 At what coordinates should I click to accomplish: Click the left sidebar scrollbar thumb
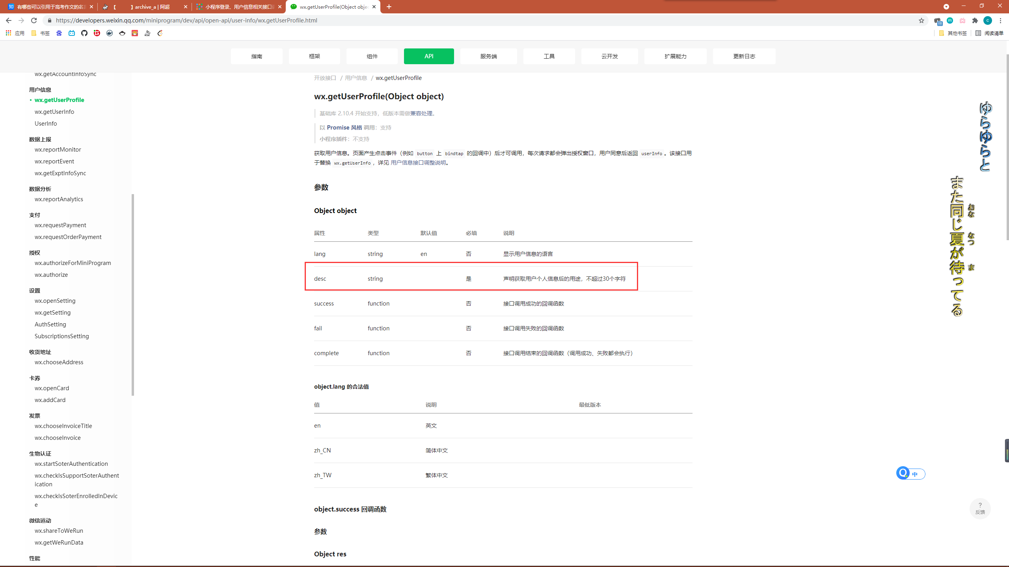[x=133, y=295]
